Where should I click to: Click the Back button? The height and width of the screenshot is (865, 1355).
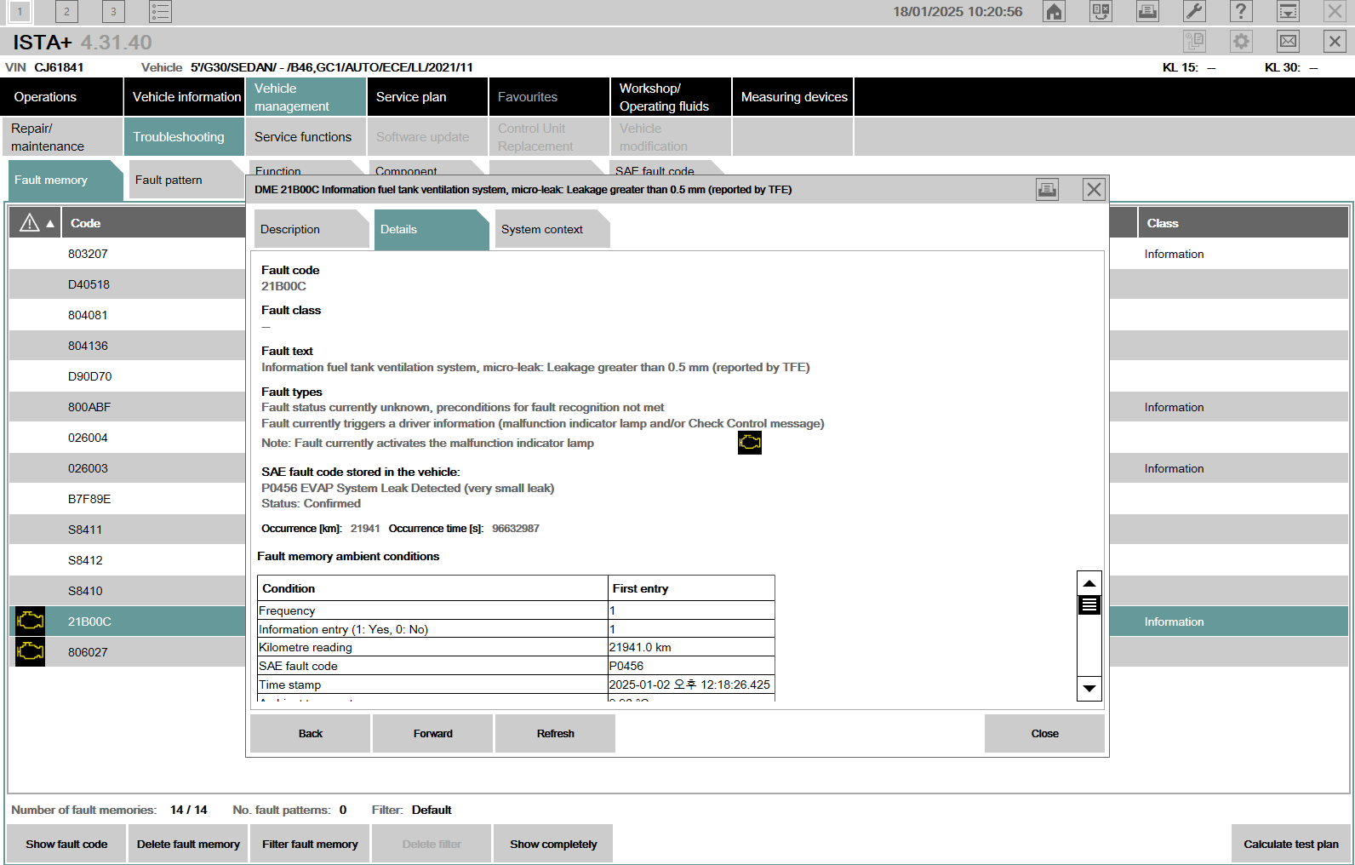311,733
